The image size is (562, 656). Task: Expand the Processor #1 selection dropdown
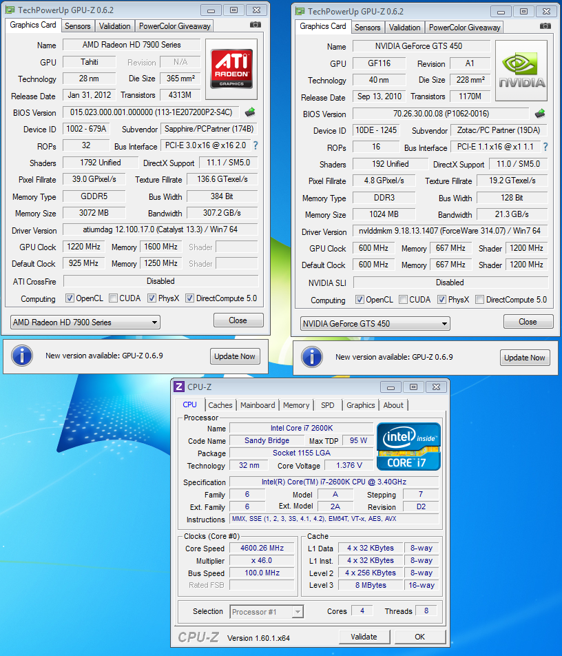tap(267, 611)
